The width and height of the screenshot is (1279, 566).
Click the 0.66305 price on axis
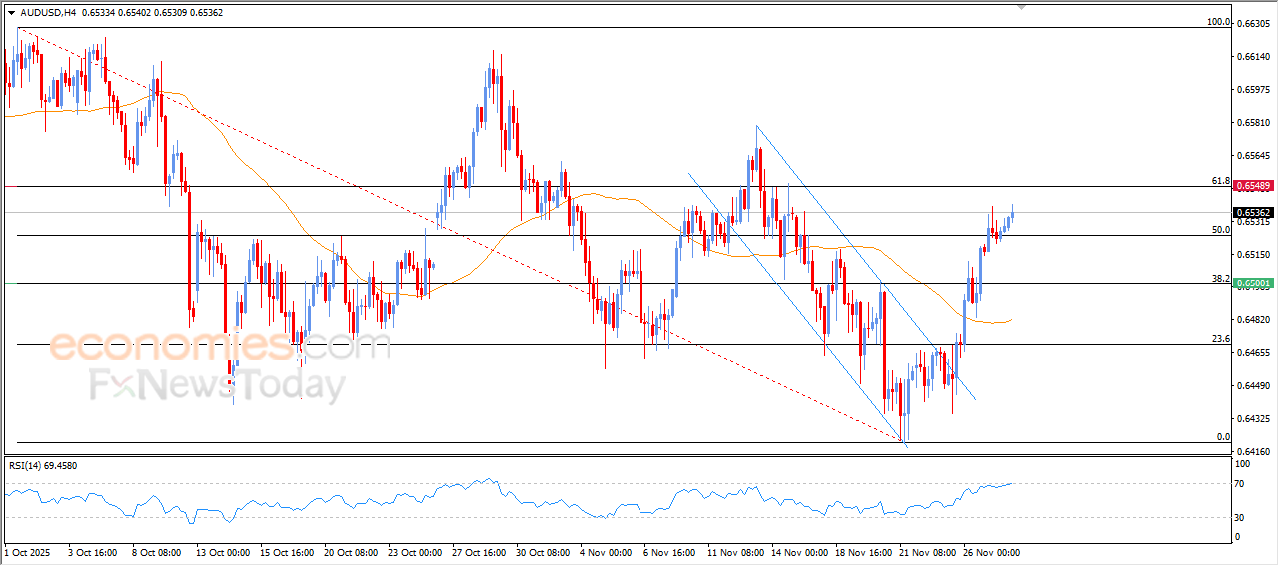pos(1253,25)
